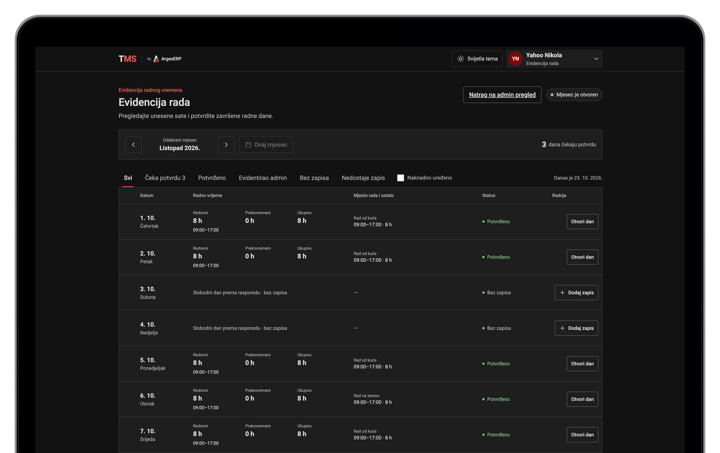Click the TMS logo
Viewport: 720px width, 453px height.
pos(128,59)
